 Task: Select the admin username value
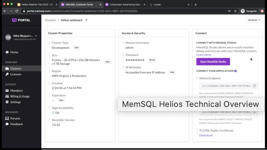coord(129,48)
